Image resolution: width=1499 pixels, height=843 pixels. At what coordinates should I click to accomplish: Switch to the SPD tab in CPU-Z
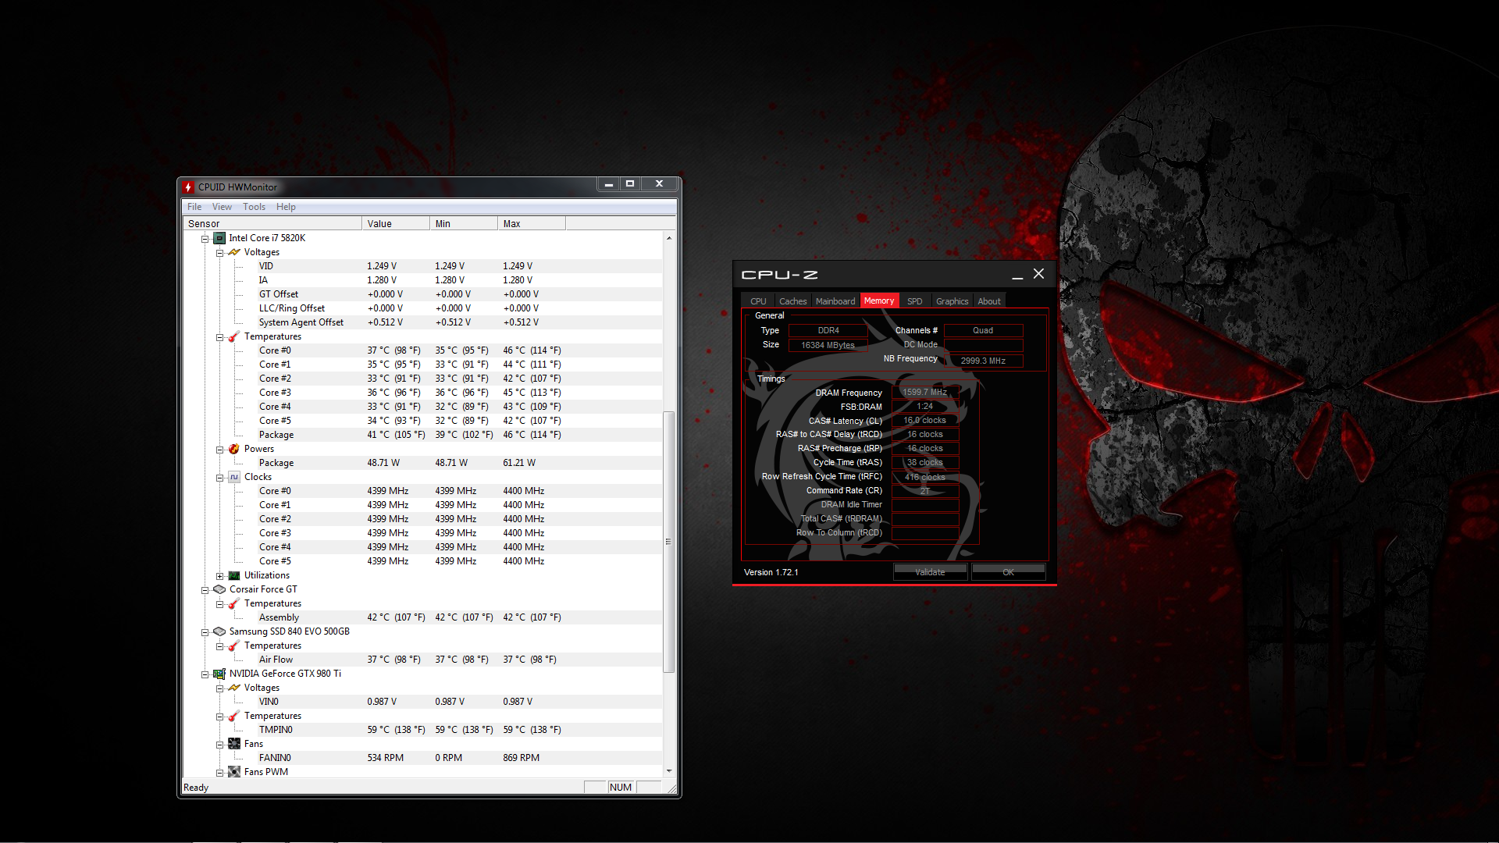(x=914, y=301)
